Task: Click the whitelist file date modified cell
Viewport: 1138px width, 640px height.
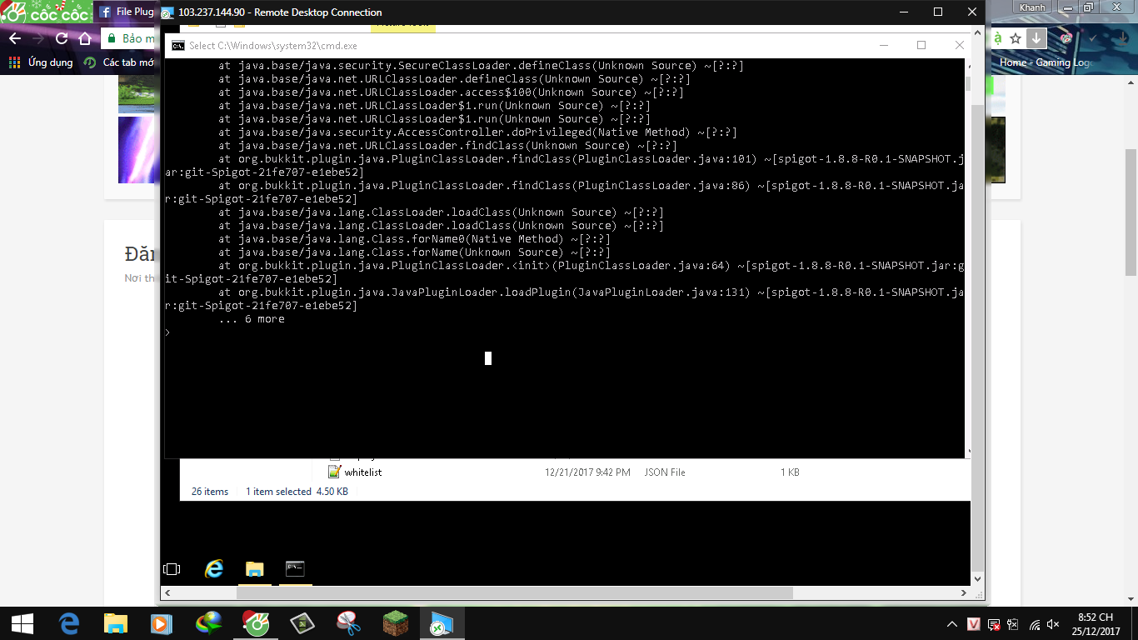Action: pos(587,472)
